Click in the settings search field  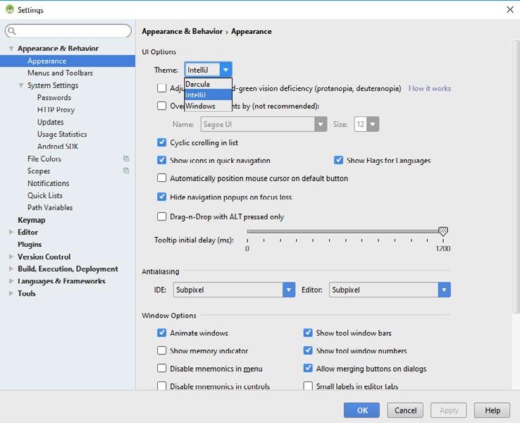[x=68, y=31]
